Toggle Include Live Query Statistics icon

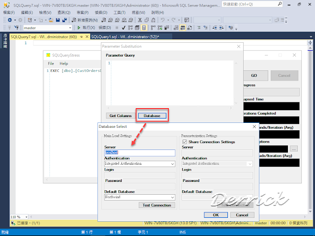pyautogui.click(x=160, y=28)
